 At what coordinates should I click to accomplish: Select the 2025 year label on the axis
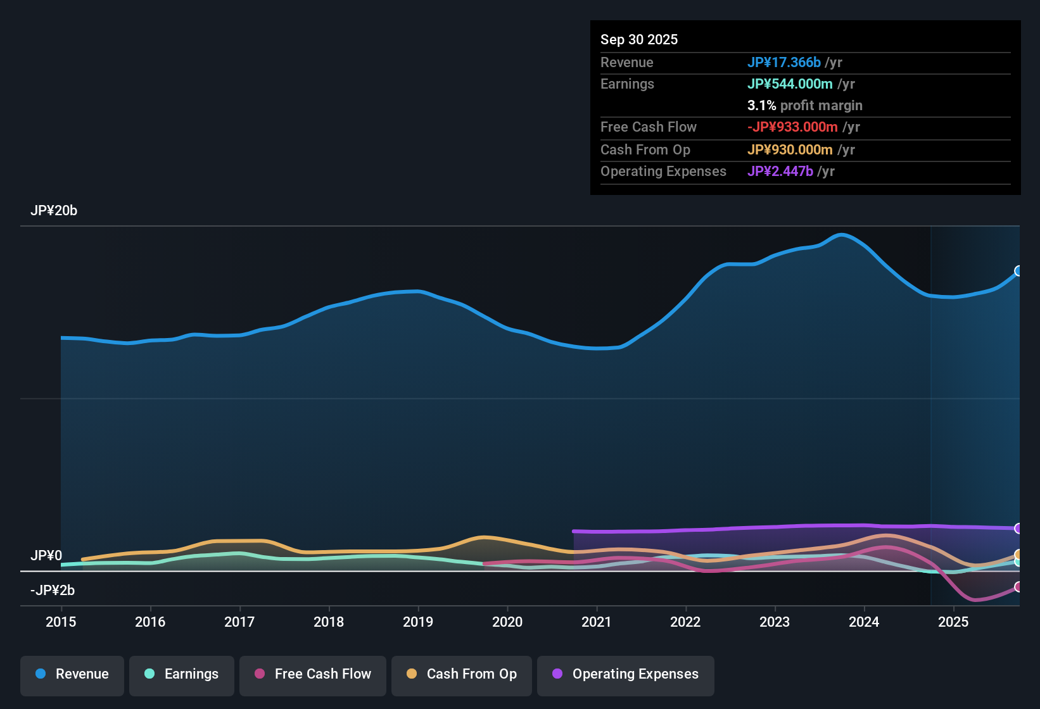pos(954,622)
